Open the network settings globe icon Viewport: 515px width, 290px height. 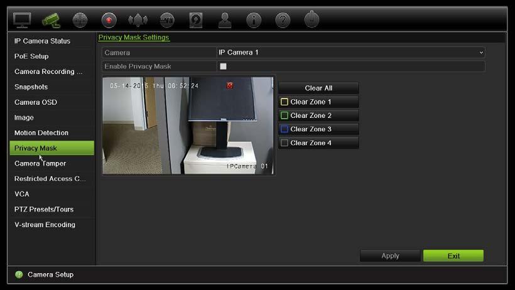tap(80, 20)
